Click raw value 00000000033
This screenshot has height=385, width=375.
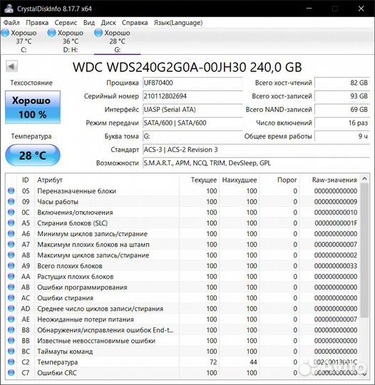(336, 266)
